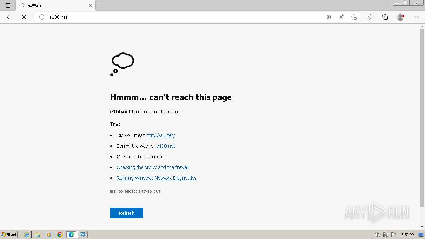This screenshot has width=425, height=239.
Task: Open the Windows Start menu
Action: [9, 235]
